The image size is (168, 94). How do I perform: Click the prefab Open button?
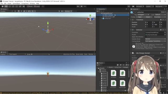pos(140,17)
